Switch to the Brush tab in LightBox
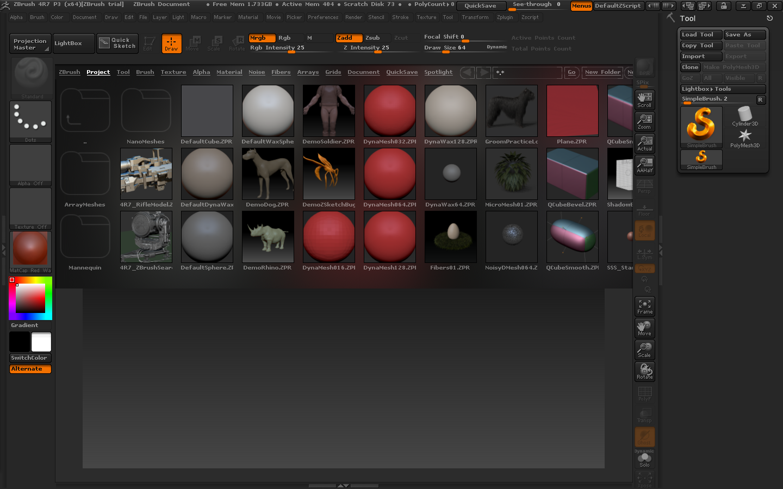Screen dimensions: 783x489 [x=145, y=72]
